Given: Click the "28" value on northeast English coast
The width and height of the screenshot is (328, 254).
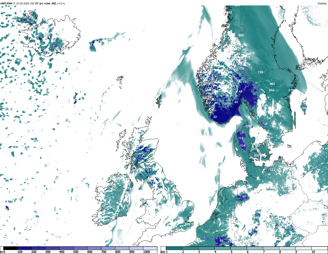Looking at the screenshot, I should point(170,183).
